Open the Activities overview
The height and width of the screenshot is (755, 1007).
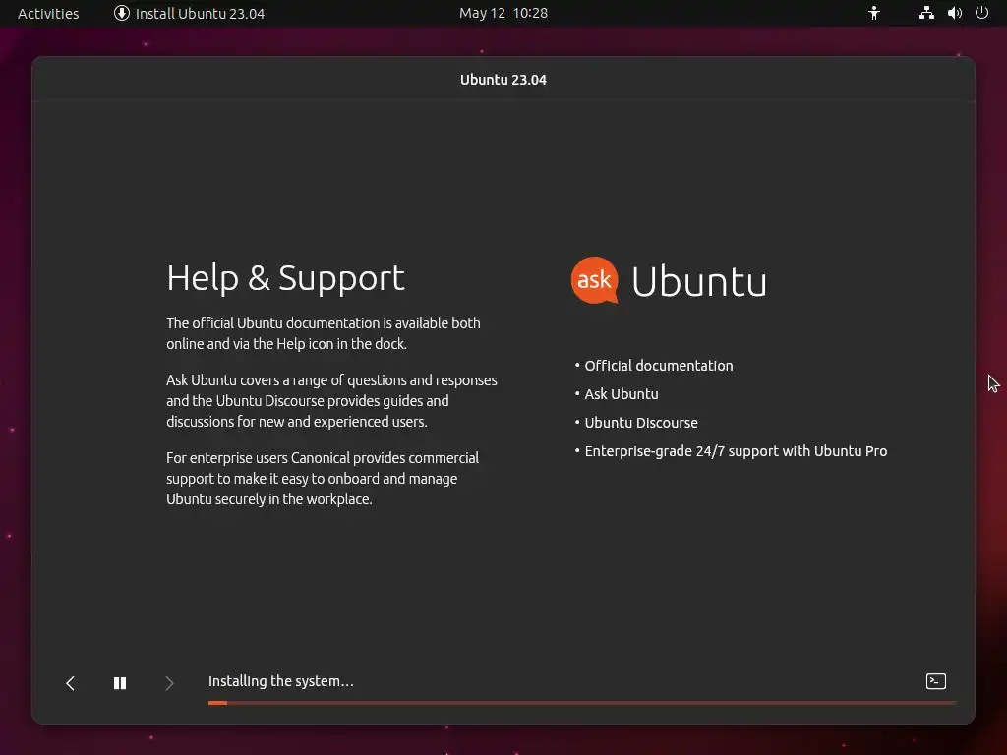(48, 14)
